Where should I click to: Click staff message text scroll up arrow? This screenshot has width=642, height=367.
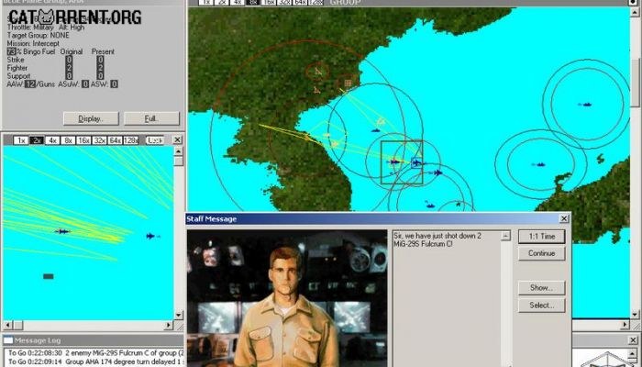[506, 236]
